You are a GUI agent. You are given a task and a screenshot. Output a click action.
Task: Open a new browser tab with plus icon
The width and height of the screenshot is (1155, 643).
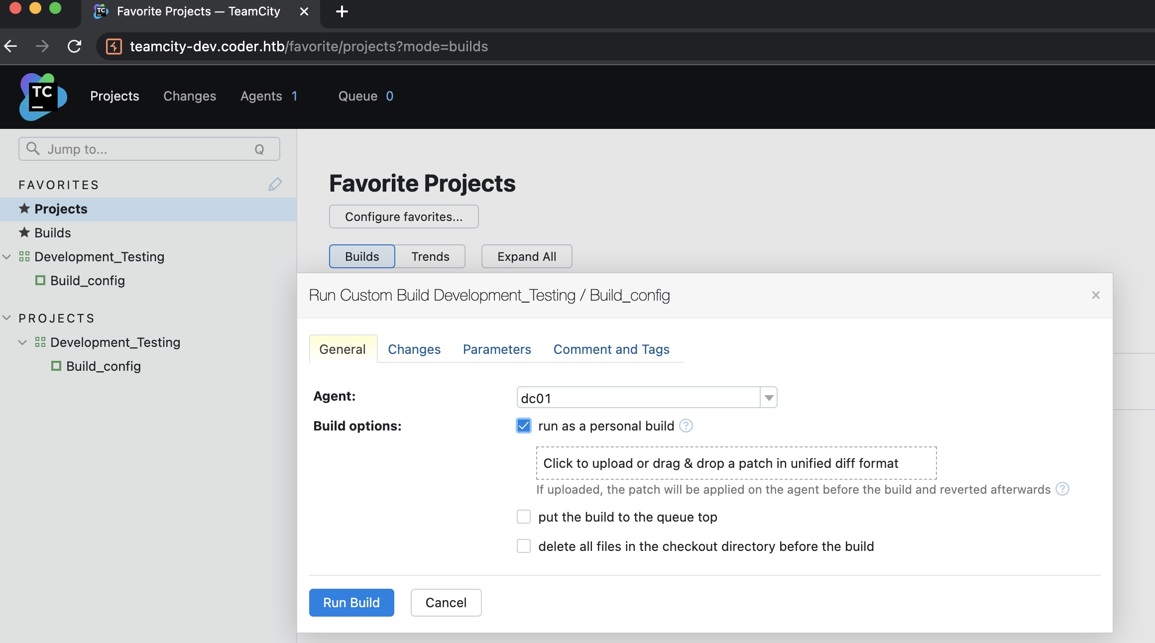[x=342, y=11]
